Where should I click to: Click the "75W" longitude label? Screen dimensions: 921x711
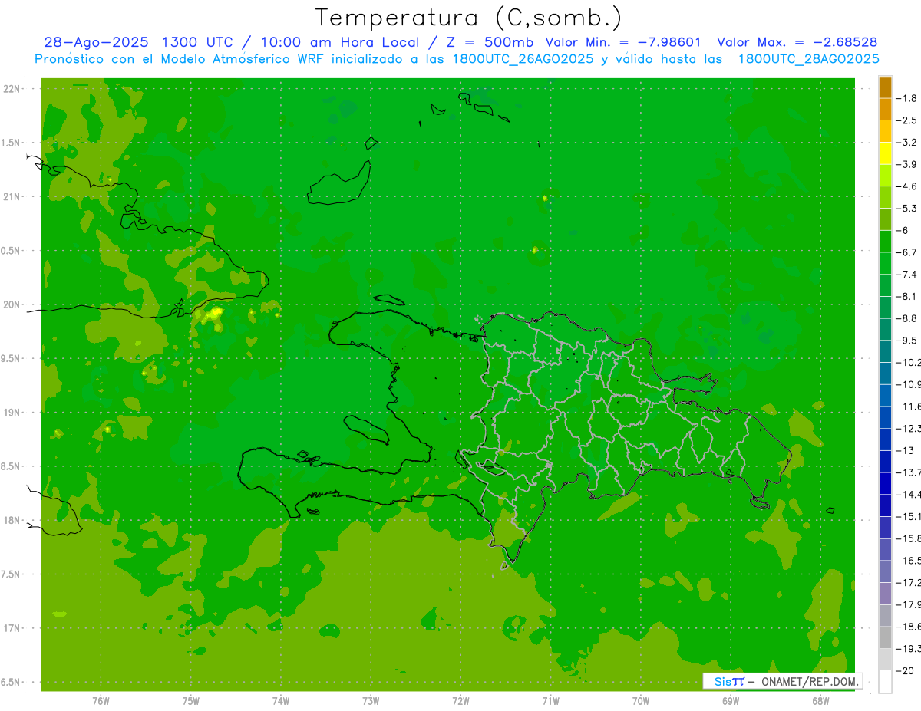click(191, 701)
